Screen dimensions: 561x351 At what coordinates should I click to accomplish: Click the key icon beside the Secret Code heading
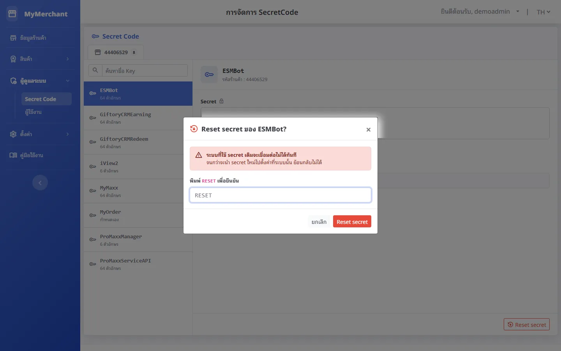[x=95, y=36]
